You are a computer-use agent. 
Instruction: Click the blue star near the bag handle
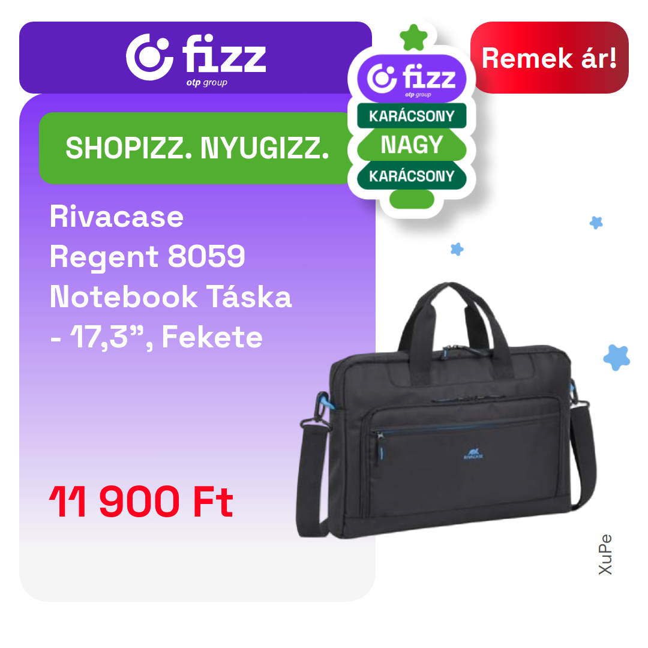[457, 249]
